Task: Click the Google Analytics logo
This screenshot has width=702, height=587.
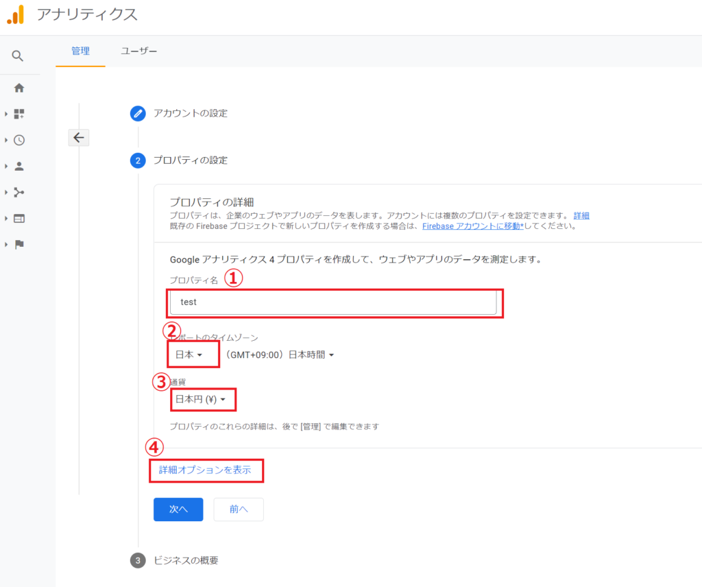Action: pyautogui.click(x=16, y=14)
